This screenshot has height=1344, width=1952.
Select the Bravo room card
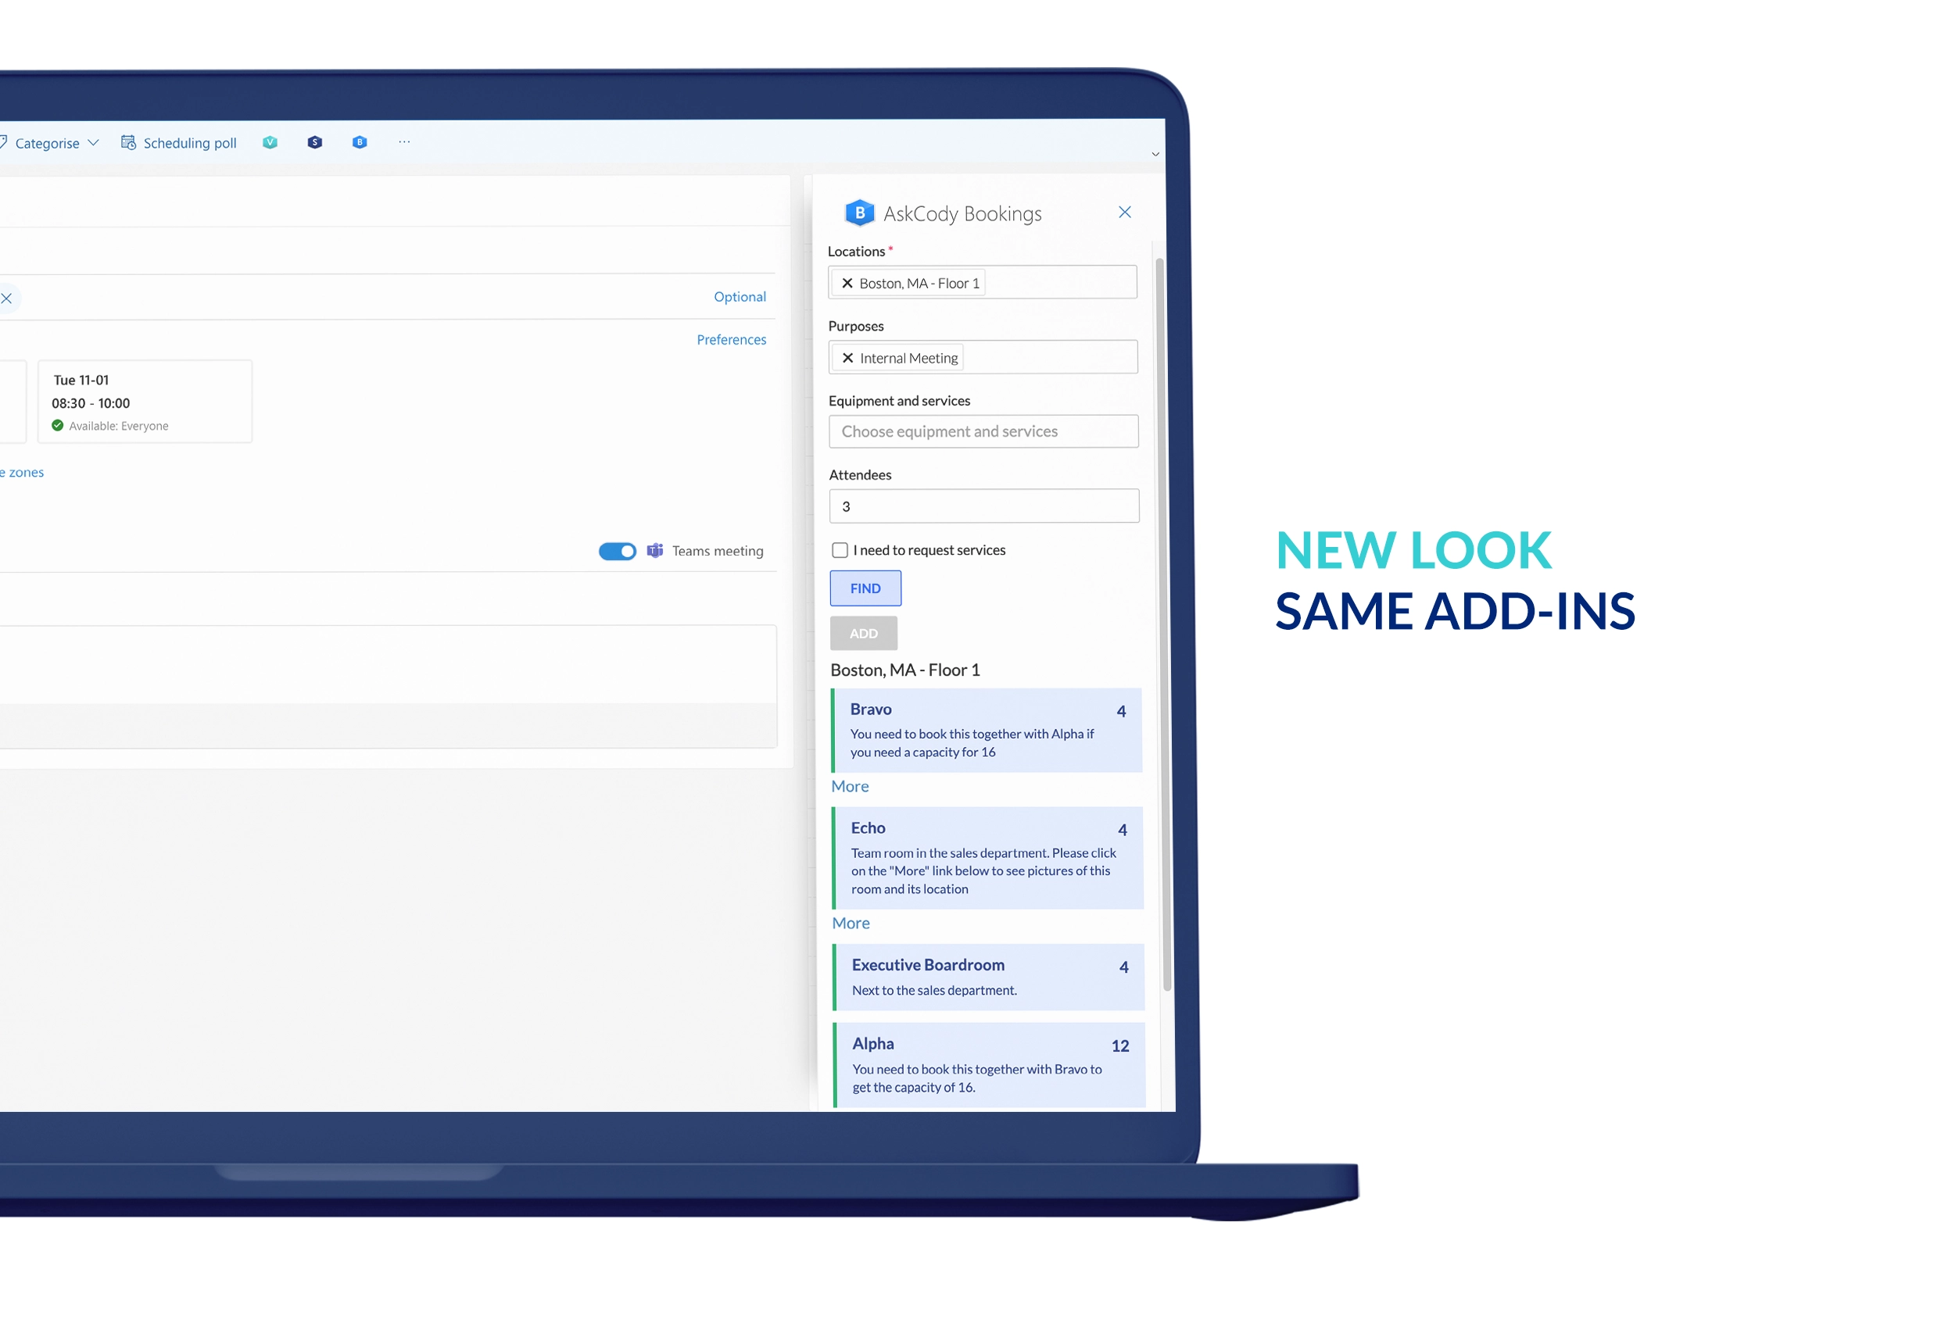[x=986, y=730]
